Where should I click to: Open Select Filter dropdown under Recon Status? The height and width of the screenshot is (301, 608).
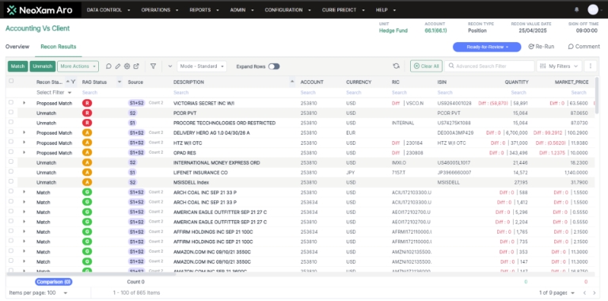[55, 93]
